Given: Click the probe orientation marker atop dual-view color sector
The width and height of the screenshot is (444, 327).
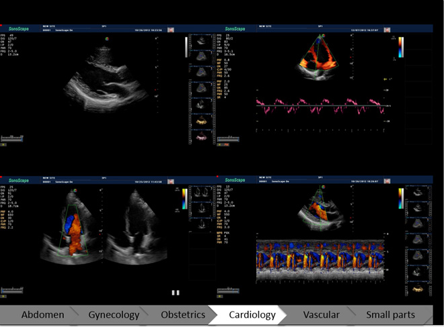Looking at the screenshot, I should [75, 190].
